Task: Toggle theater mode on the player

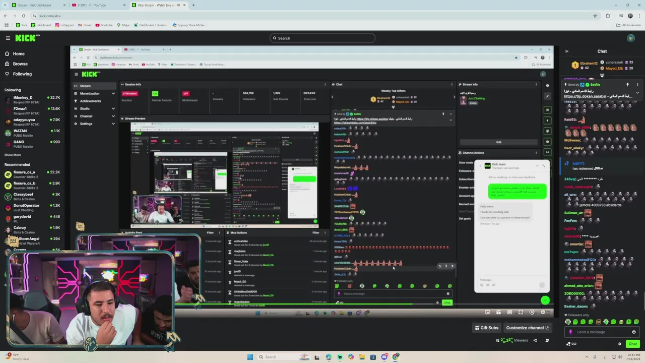Action: [509, 313]
